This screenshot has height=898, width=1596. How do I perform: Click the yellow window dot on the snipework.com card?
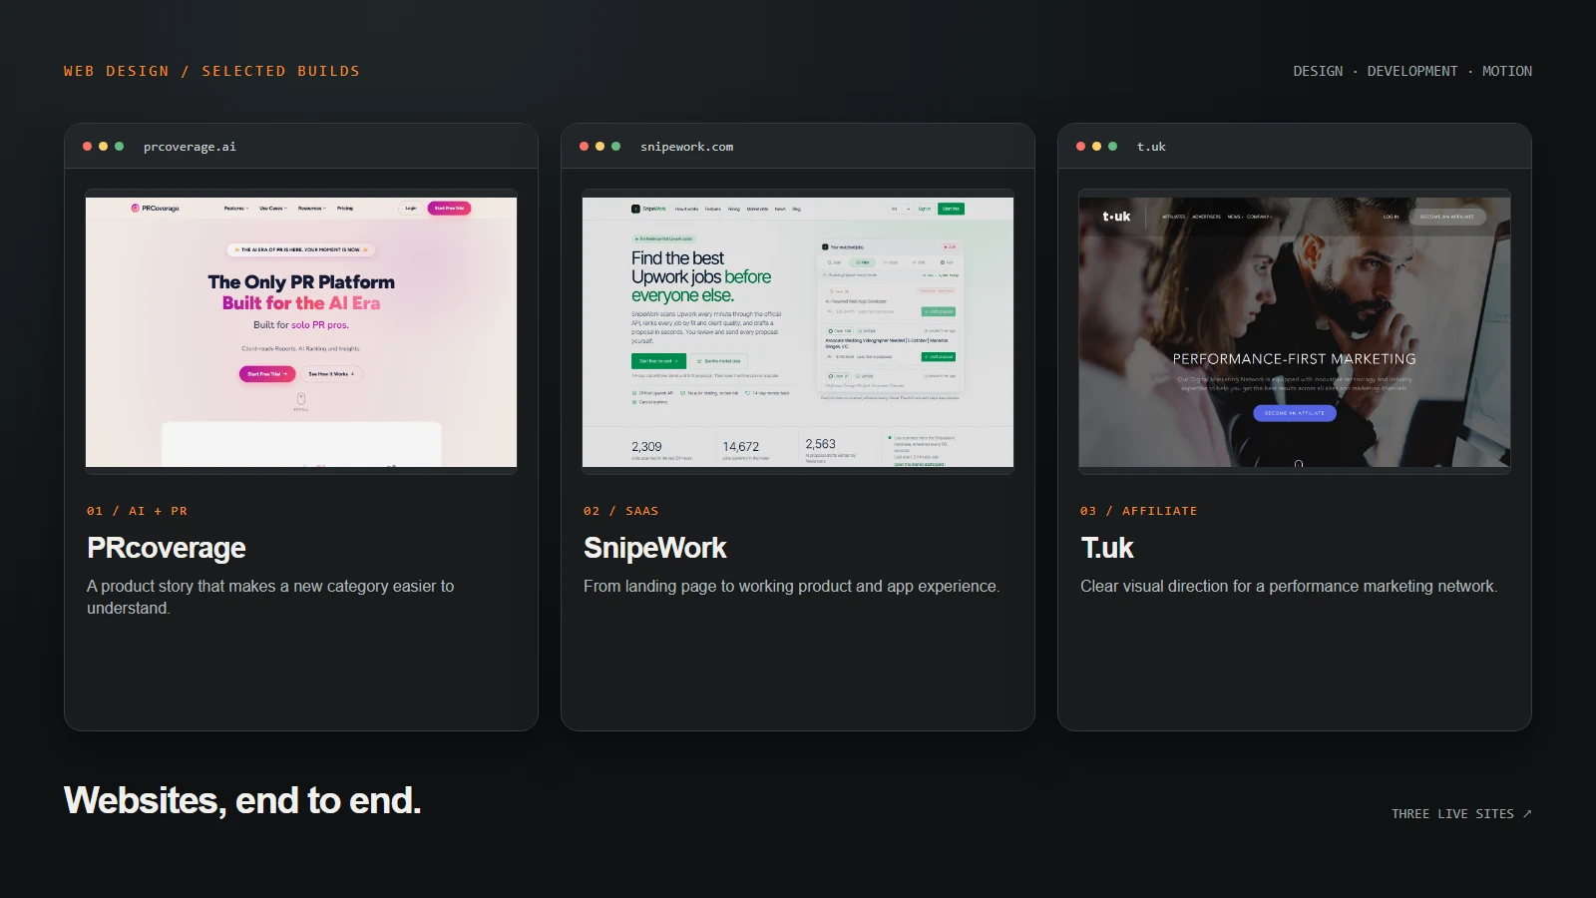pos(599,147)
